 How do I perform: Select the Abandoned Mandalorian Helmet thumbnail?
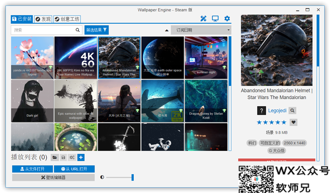119,58
